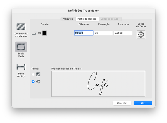Select the square profile radio button

(x=33, y=74)
